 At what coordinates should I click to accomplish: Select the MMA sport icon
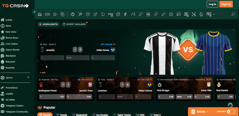148,14
